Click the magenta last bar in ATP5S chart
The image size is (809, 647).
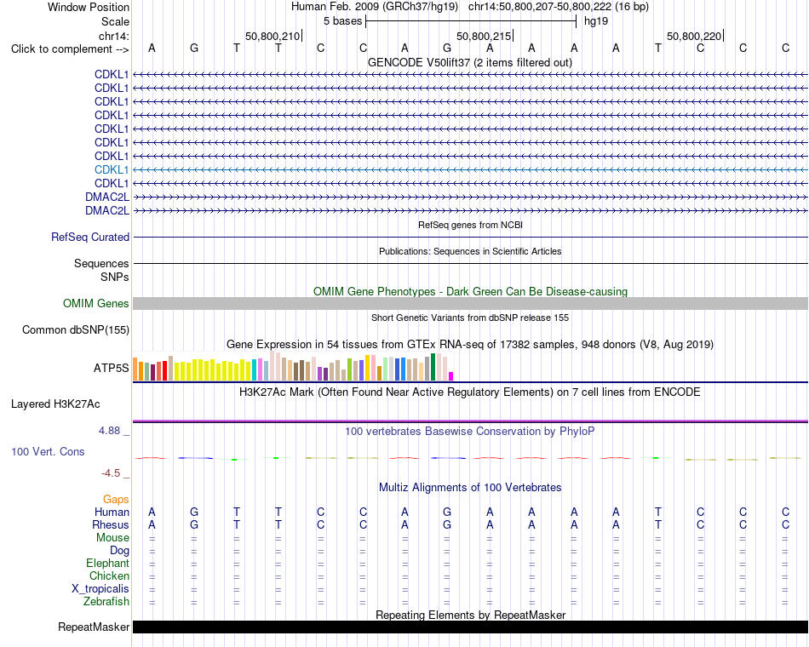click(451, 376)
